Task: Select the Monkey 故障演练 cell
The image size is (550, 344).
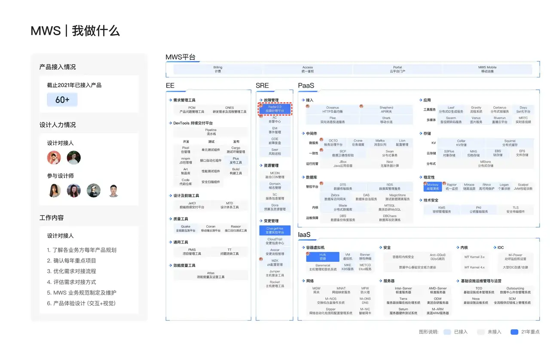Action: (x=433, y=187)
